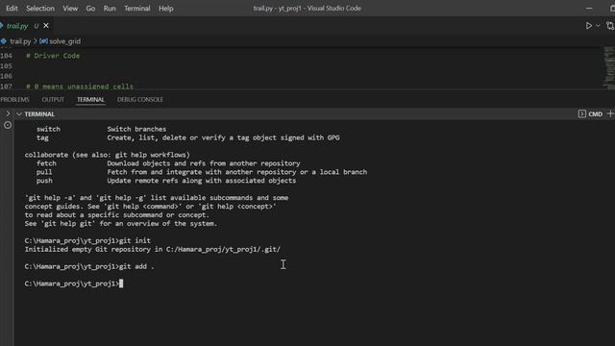Click the minimap on the editor right

(608, 67)
